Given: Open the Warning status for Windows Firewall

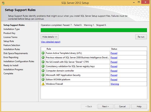Looking at the screenshot, I should (115, 84).
